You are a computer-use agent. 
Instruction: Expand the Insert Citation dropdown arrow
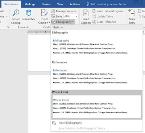49,23
